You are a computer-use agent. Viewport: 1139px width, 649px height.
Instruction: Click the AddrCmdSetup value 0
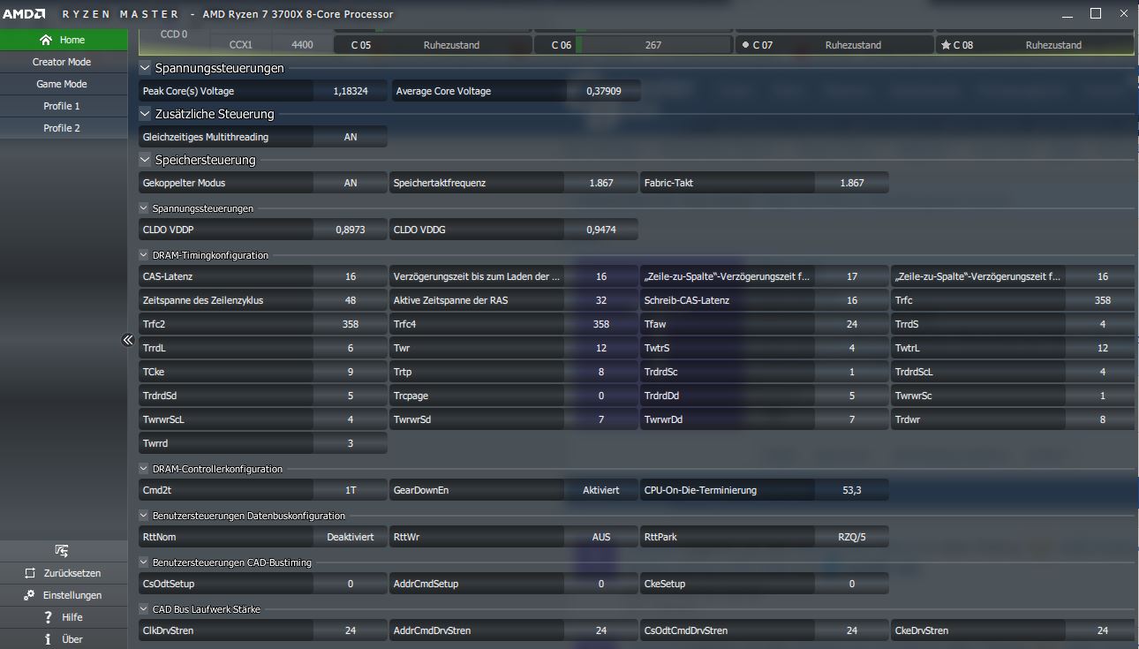pyautogui.click(x=601, y=584)
